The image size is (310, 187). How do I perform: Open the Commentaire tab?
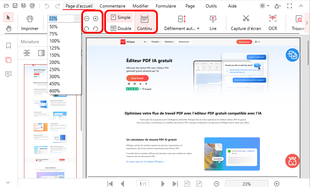[112, 6]
